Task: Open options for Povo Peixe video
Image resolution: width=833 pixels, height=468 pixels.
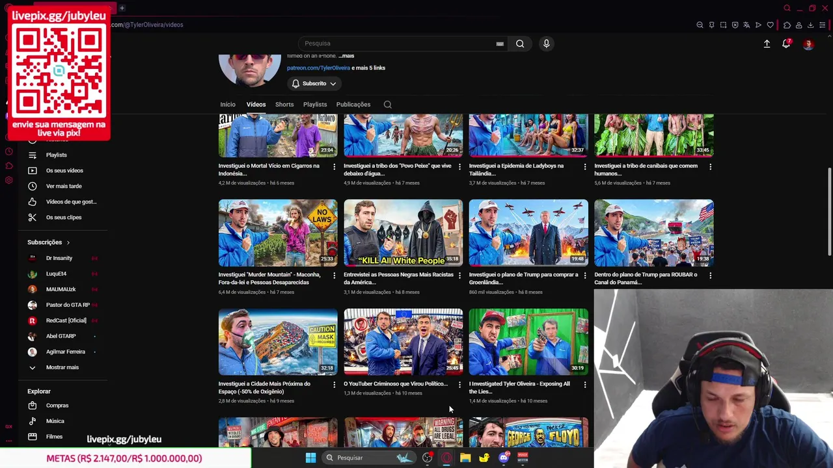Action: click(459, 167)
